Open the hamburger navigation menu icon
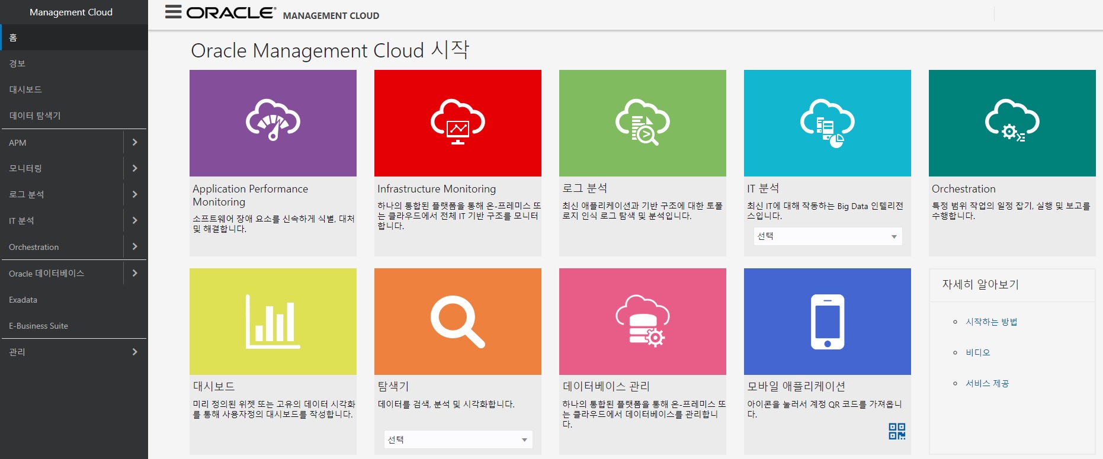 173,12
